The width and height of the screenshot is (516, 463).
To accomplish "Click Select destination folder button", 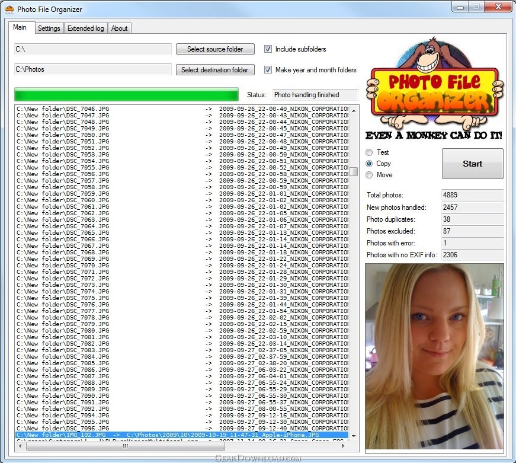I will pos(215,70).
